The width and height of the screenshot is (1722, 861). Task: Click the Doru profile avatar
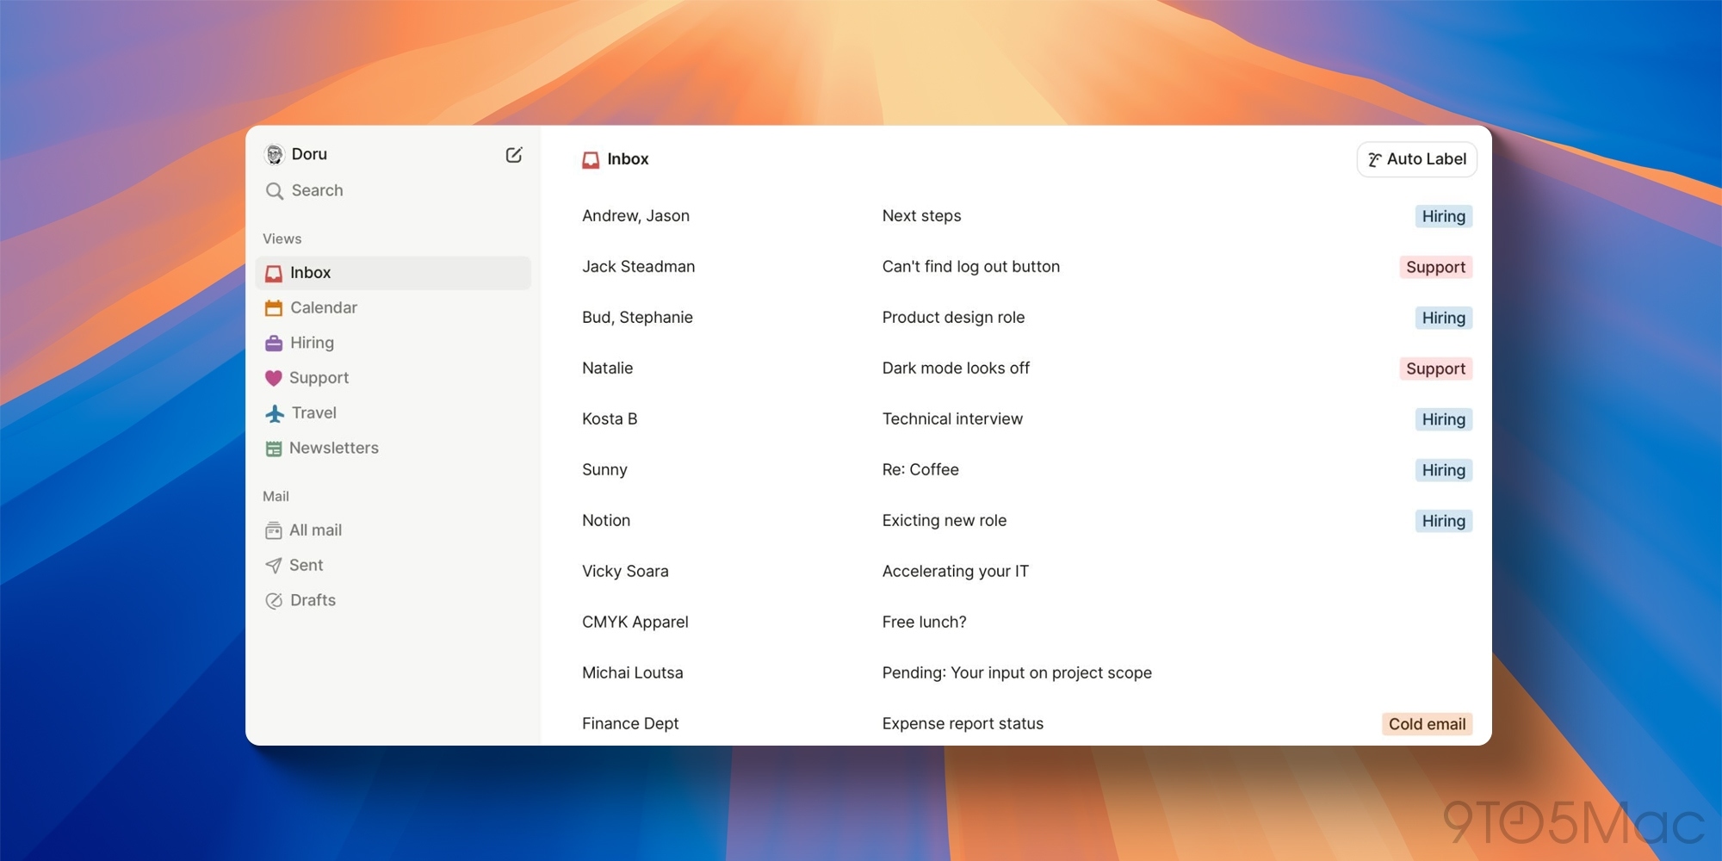275,154
